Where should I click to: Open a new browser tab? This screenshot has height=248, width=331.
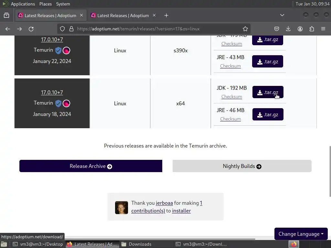pyautogui.click(x=166, y=15)
